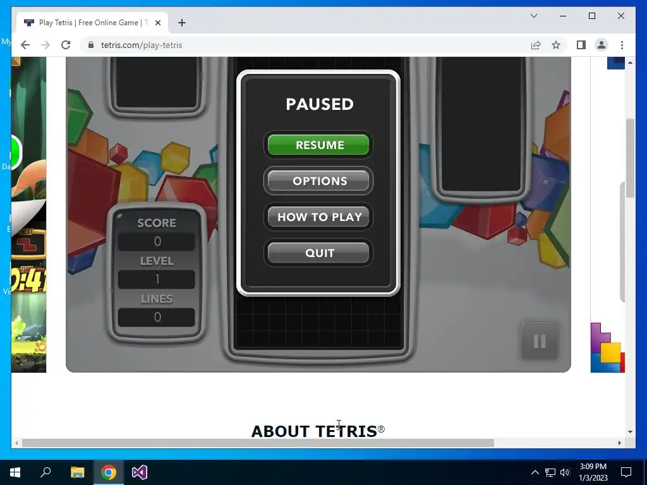The width and height of the screenshot is (647, 485).
Task: Click the LINES value field
Action: tap(157, 317)
